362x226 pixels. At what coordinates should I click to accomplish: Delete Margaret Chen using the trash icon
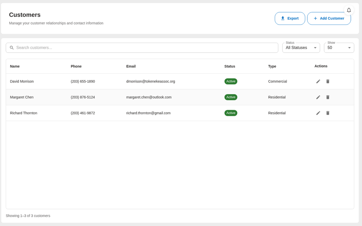coord(327,97)
